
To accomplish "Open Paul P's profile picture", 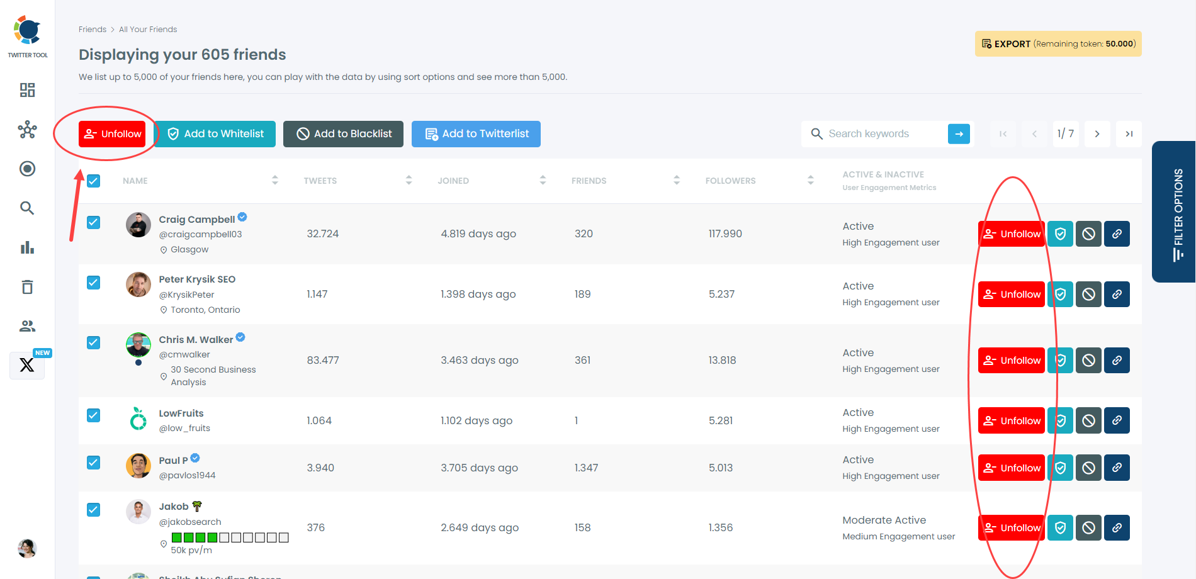I will pyautogui.click(x=138, y=466).
